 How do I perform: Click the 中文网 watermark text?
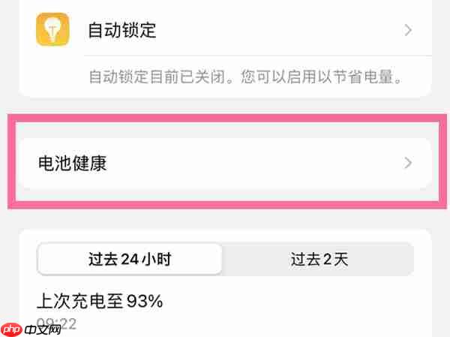pyautogui.click(x=43, y=329)
